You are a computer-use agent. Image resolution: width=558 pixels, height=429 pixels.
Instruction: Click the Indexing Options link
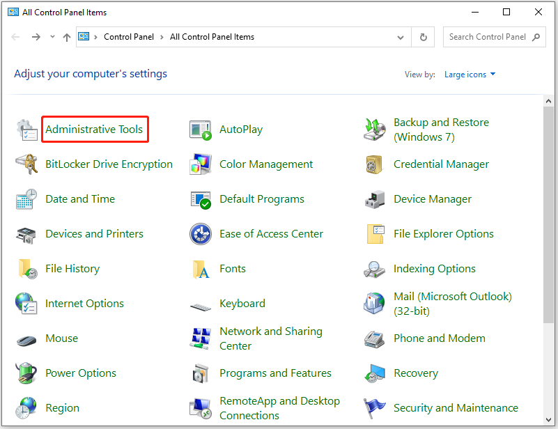coord(435,269)
